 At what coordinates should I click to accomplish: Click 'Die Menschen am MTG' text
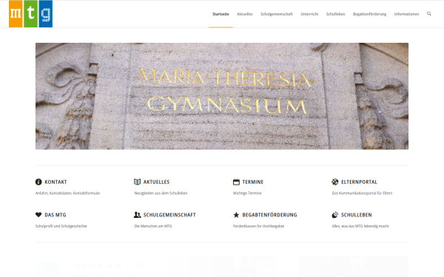(x=153, y=226)
